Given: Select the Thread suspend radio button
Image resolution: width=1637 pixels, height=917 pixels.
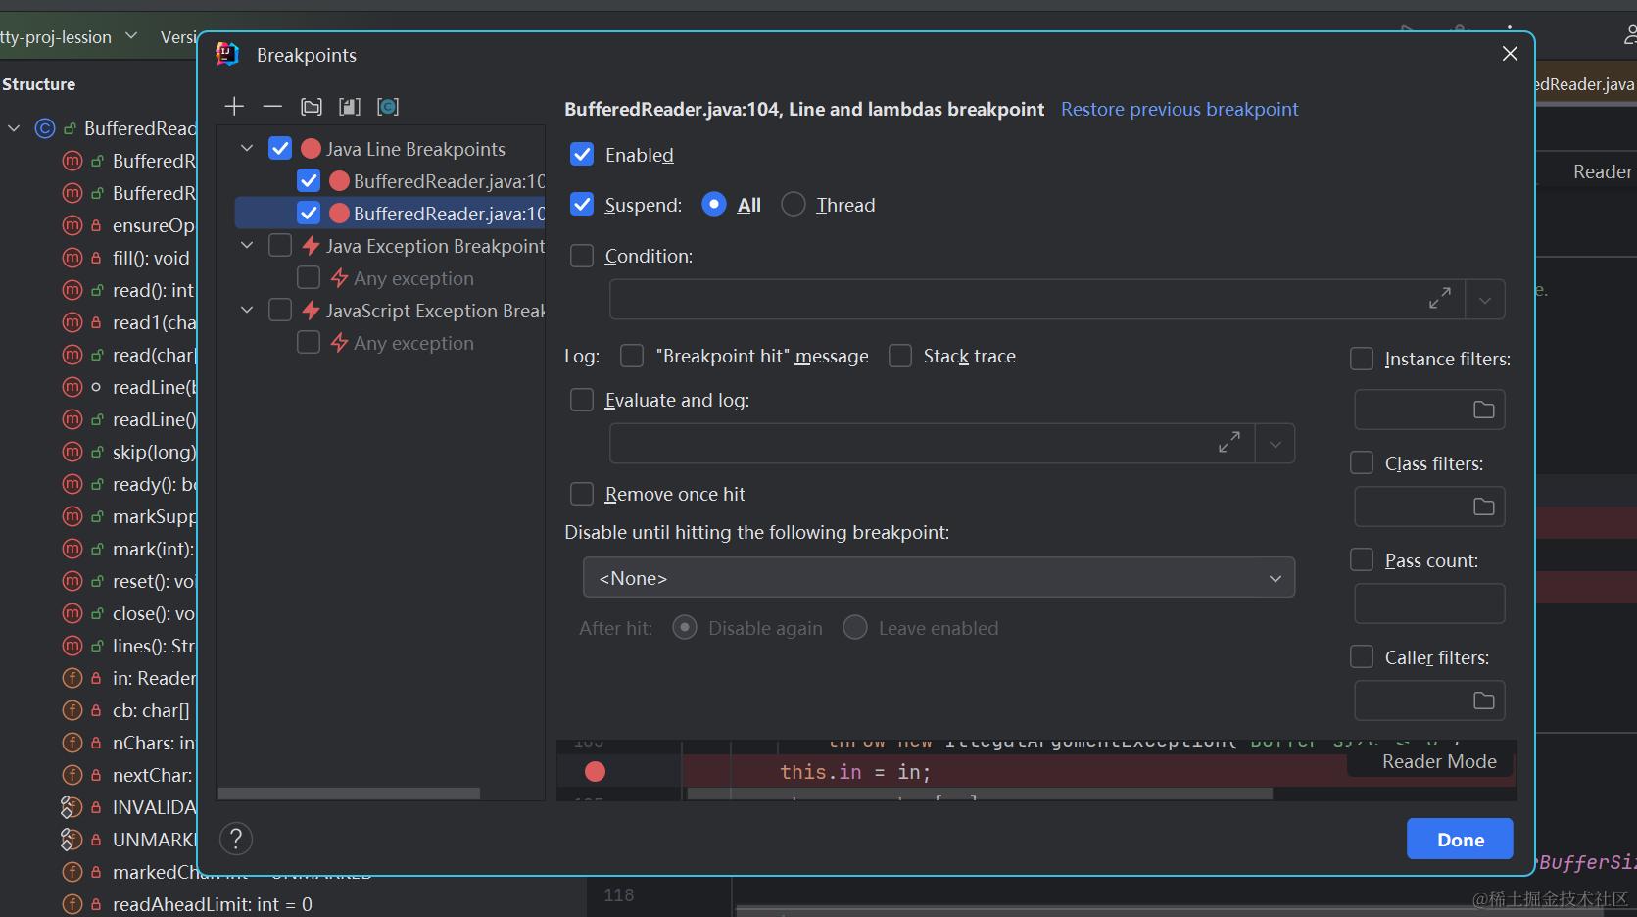Looking at the screenshot, I should tap(794, 205).
